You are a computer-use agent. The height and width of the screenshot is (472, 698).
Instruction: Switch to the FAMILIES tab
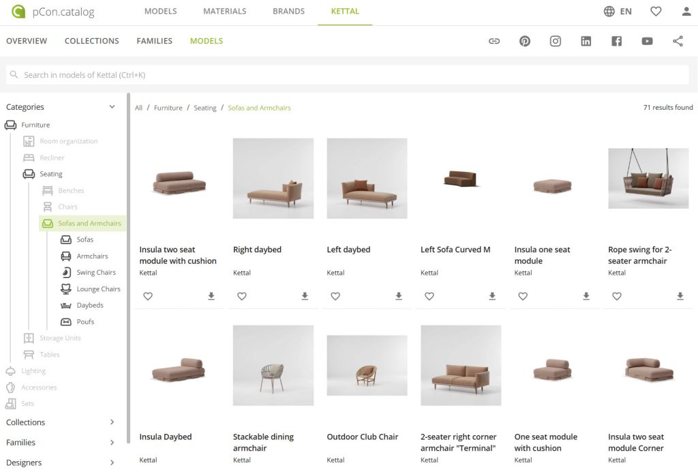154,41
